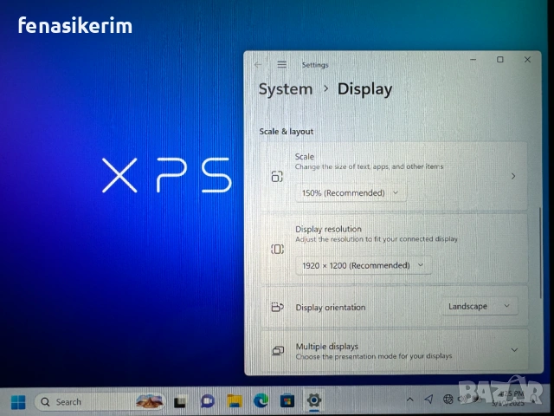Open File Explorer from the taskbar
This screenshot has width=554, height=416.
click(x=234, y=401)
